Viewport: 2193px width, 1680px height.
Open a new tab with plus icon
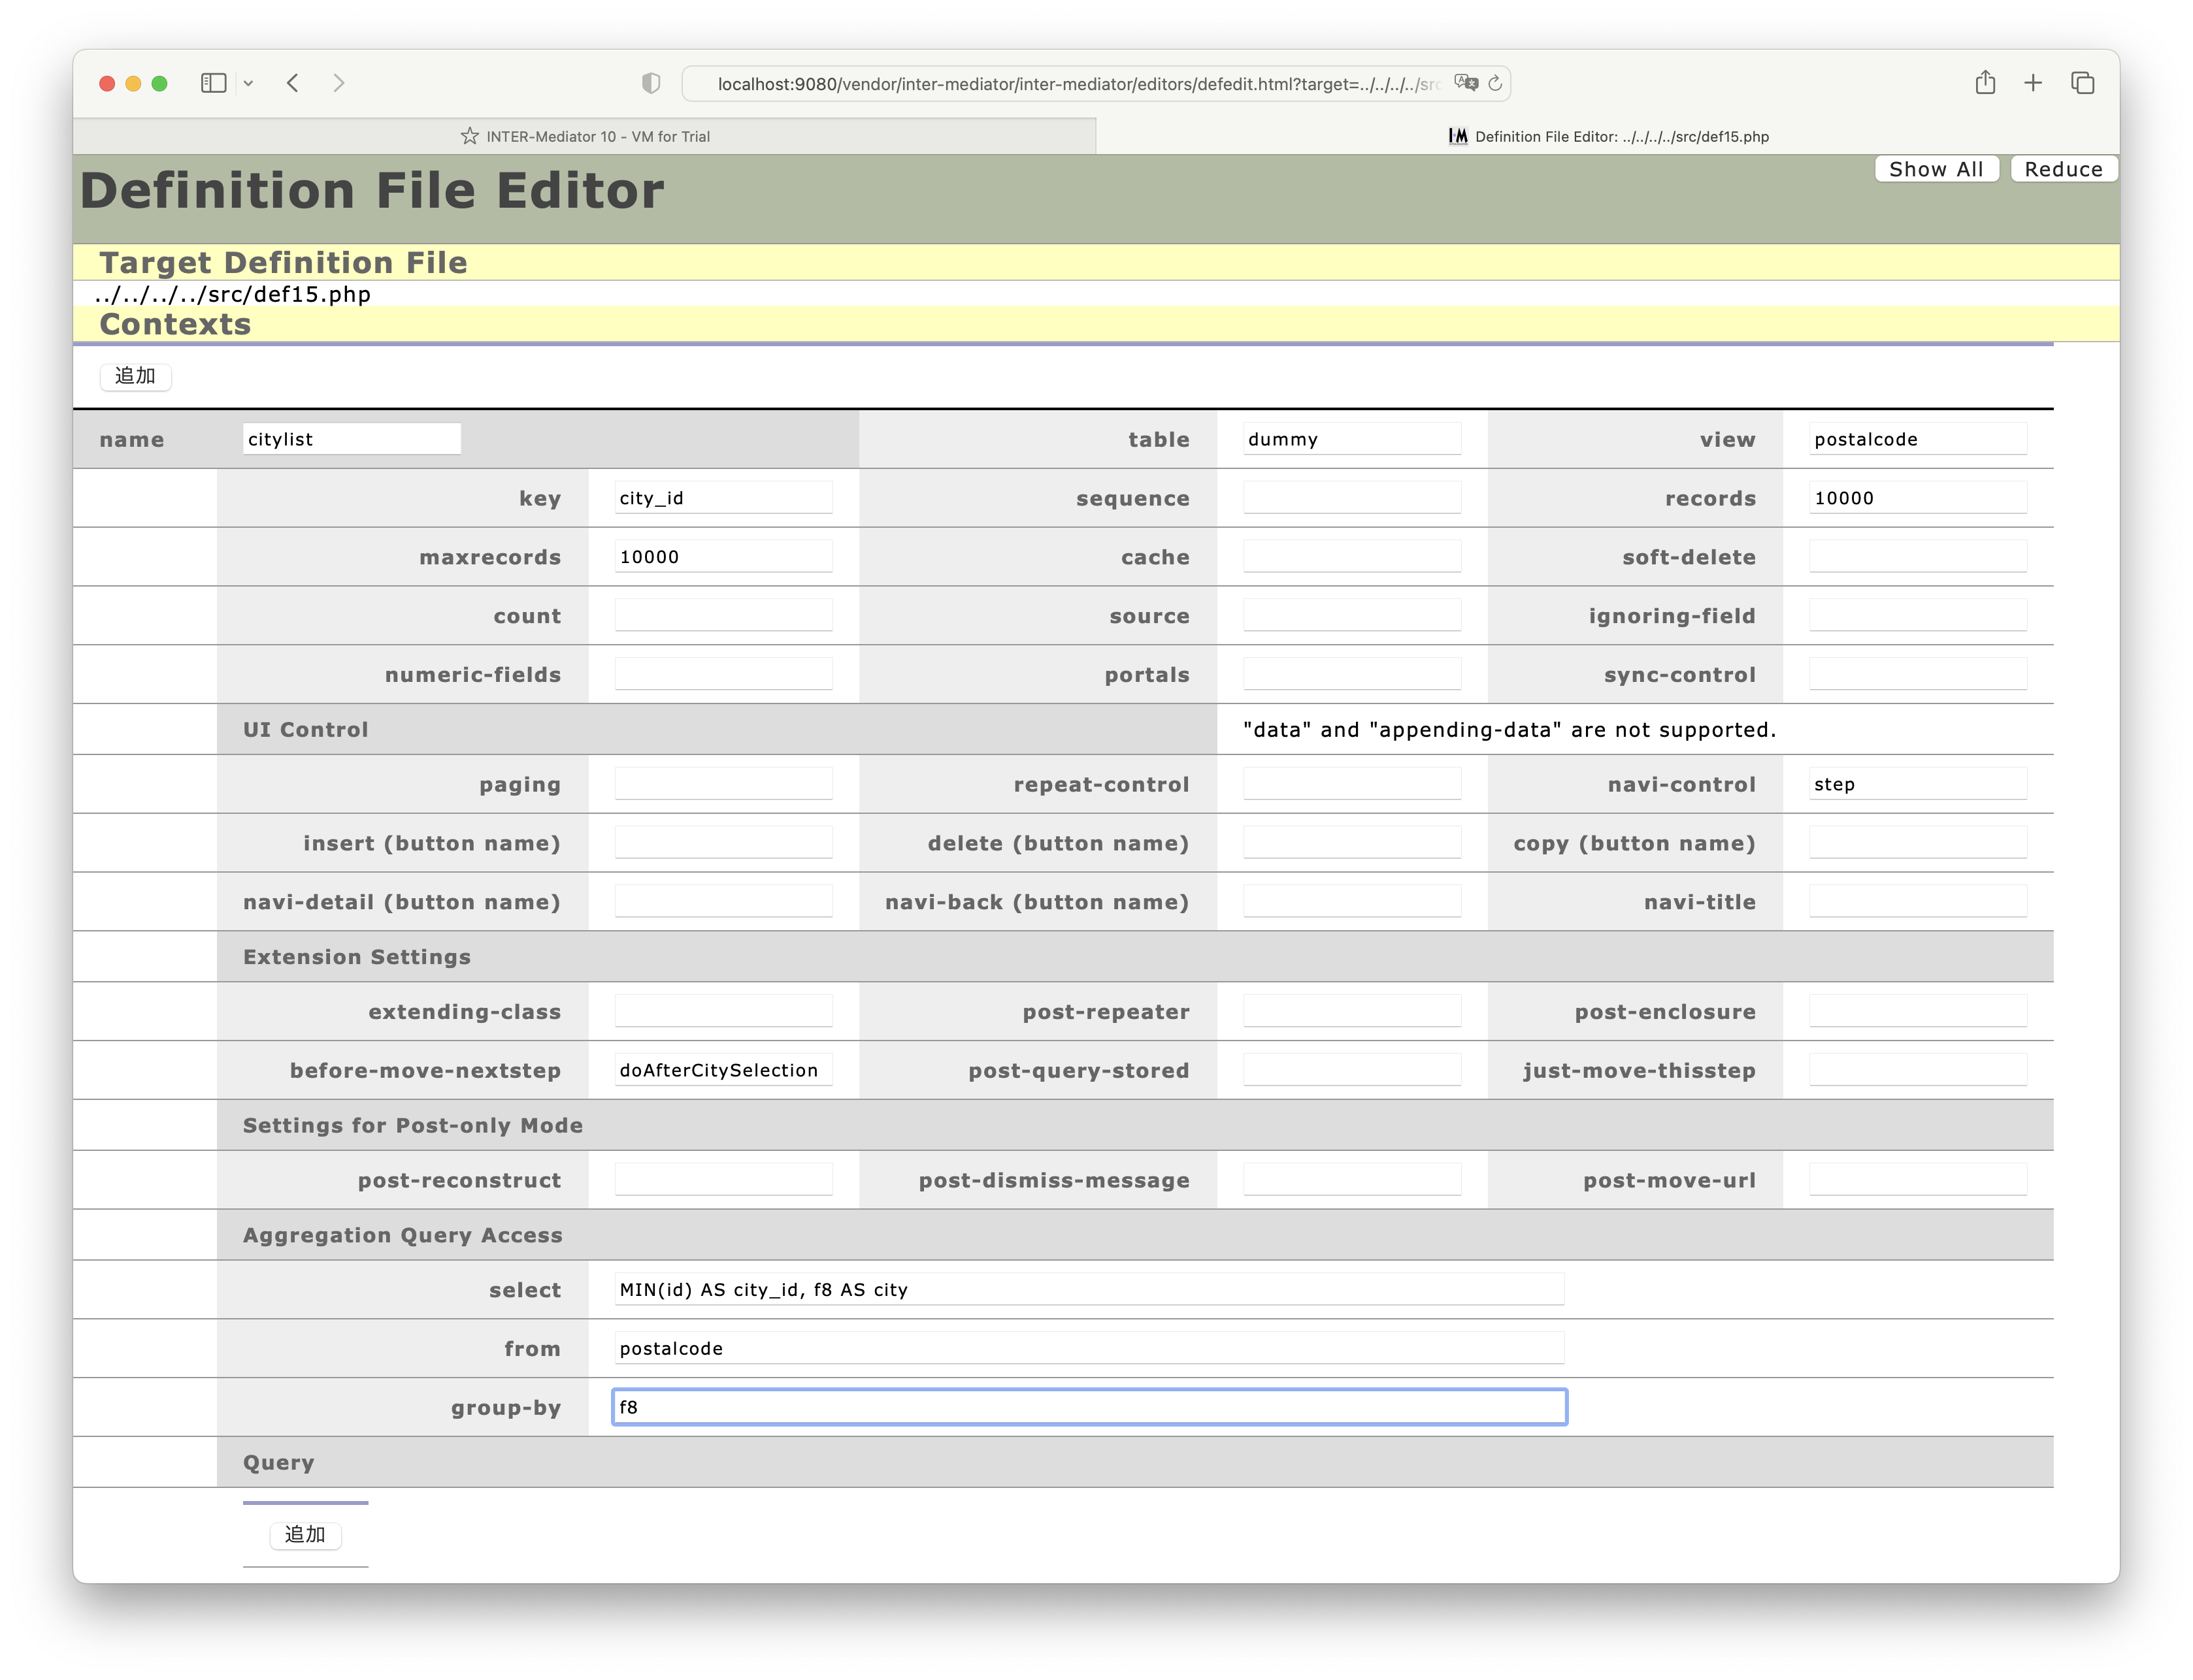tap(2033, 83)
